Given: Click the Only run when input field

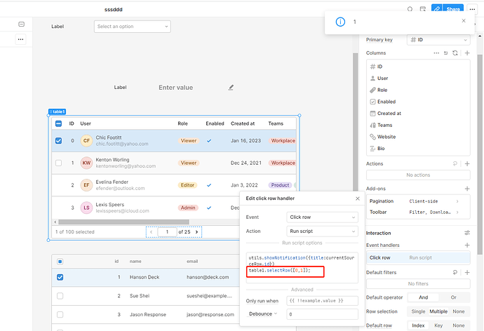Looking at the screenshot, I should (322, 301).
